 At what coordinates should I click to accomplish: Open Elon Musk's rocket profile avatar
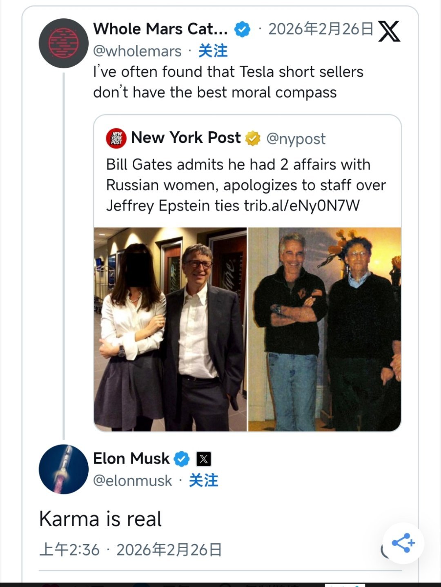(x=63, y=469)
